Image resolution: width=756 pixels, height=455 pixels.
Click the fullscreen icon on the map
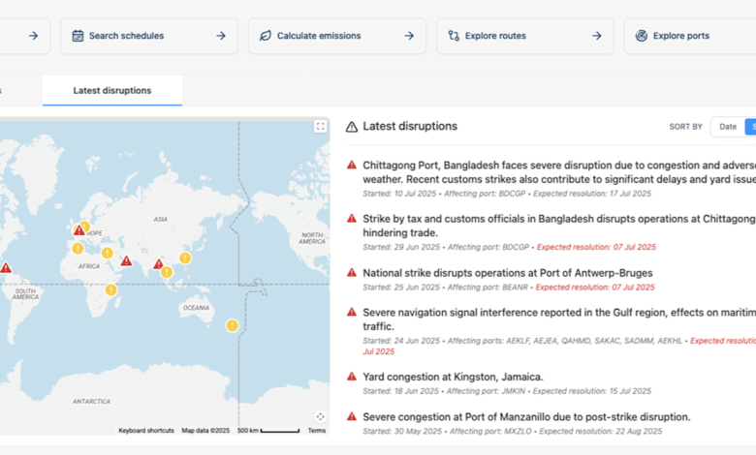[320, 127]
